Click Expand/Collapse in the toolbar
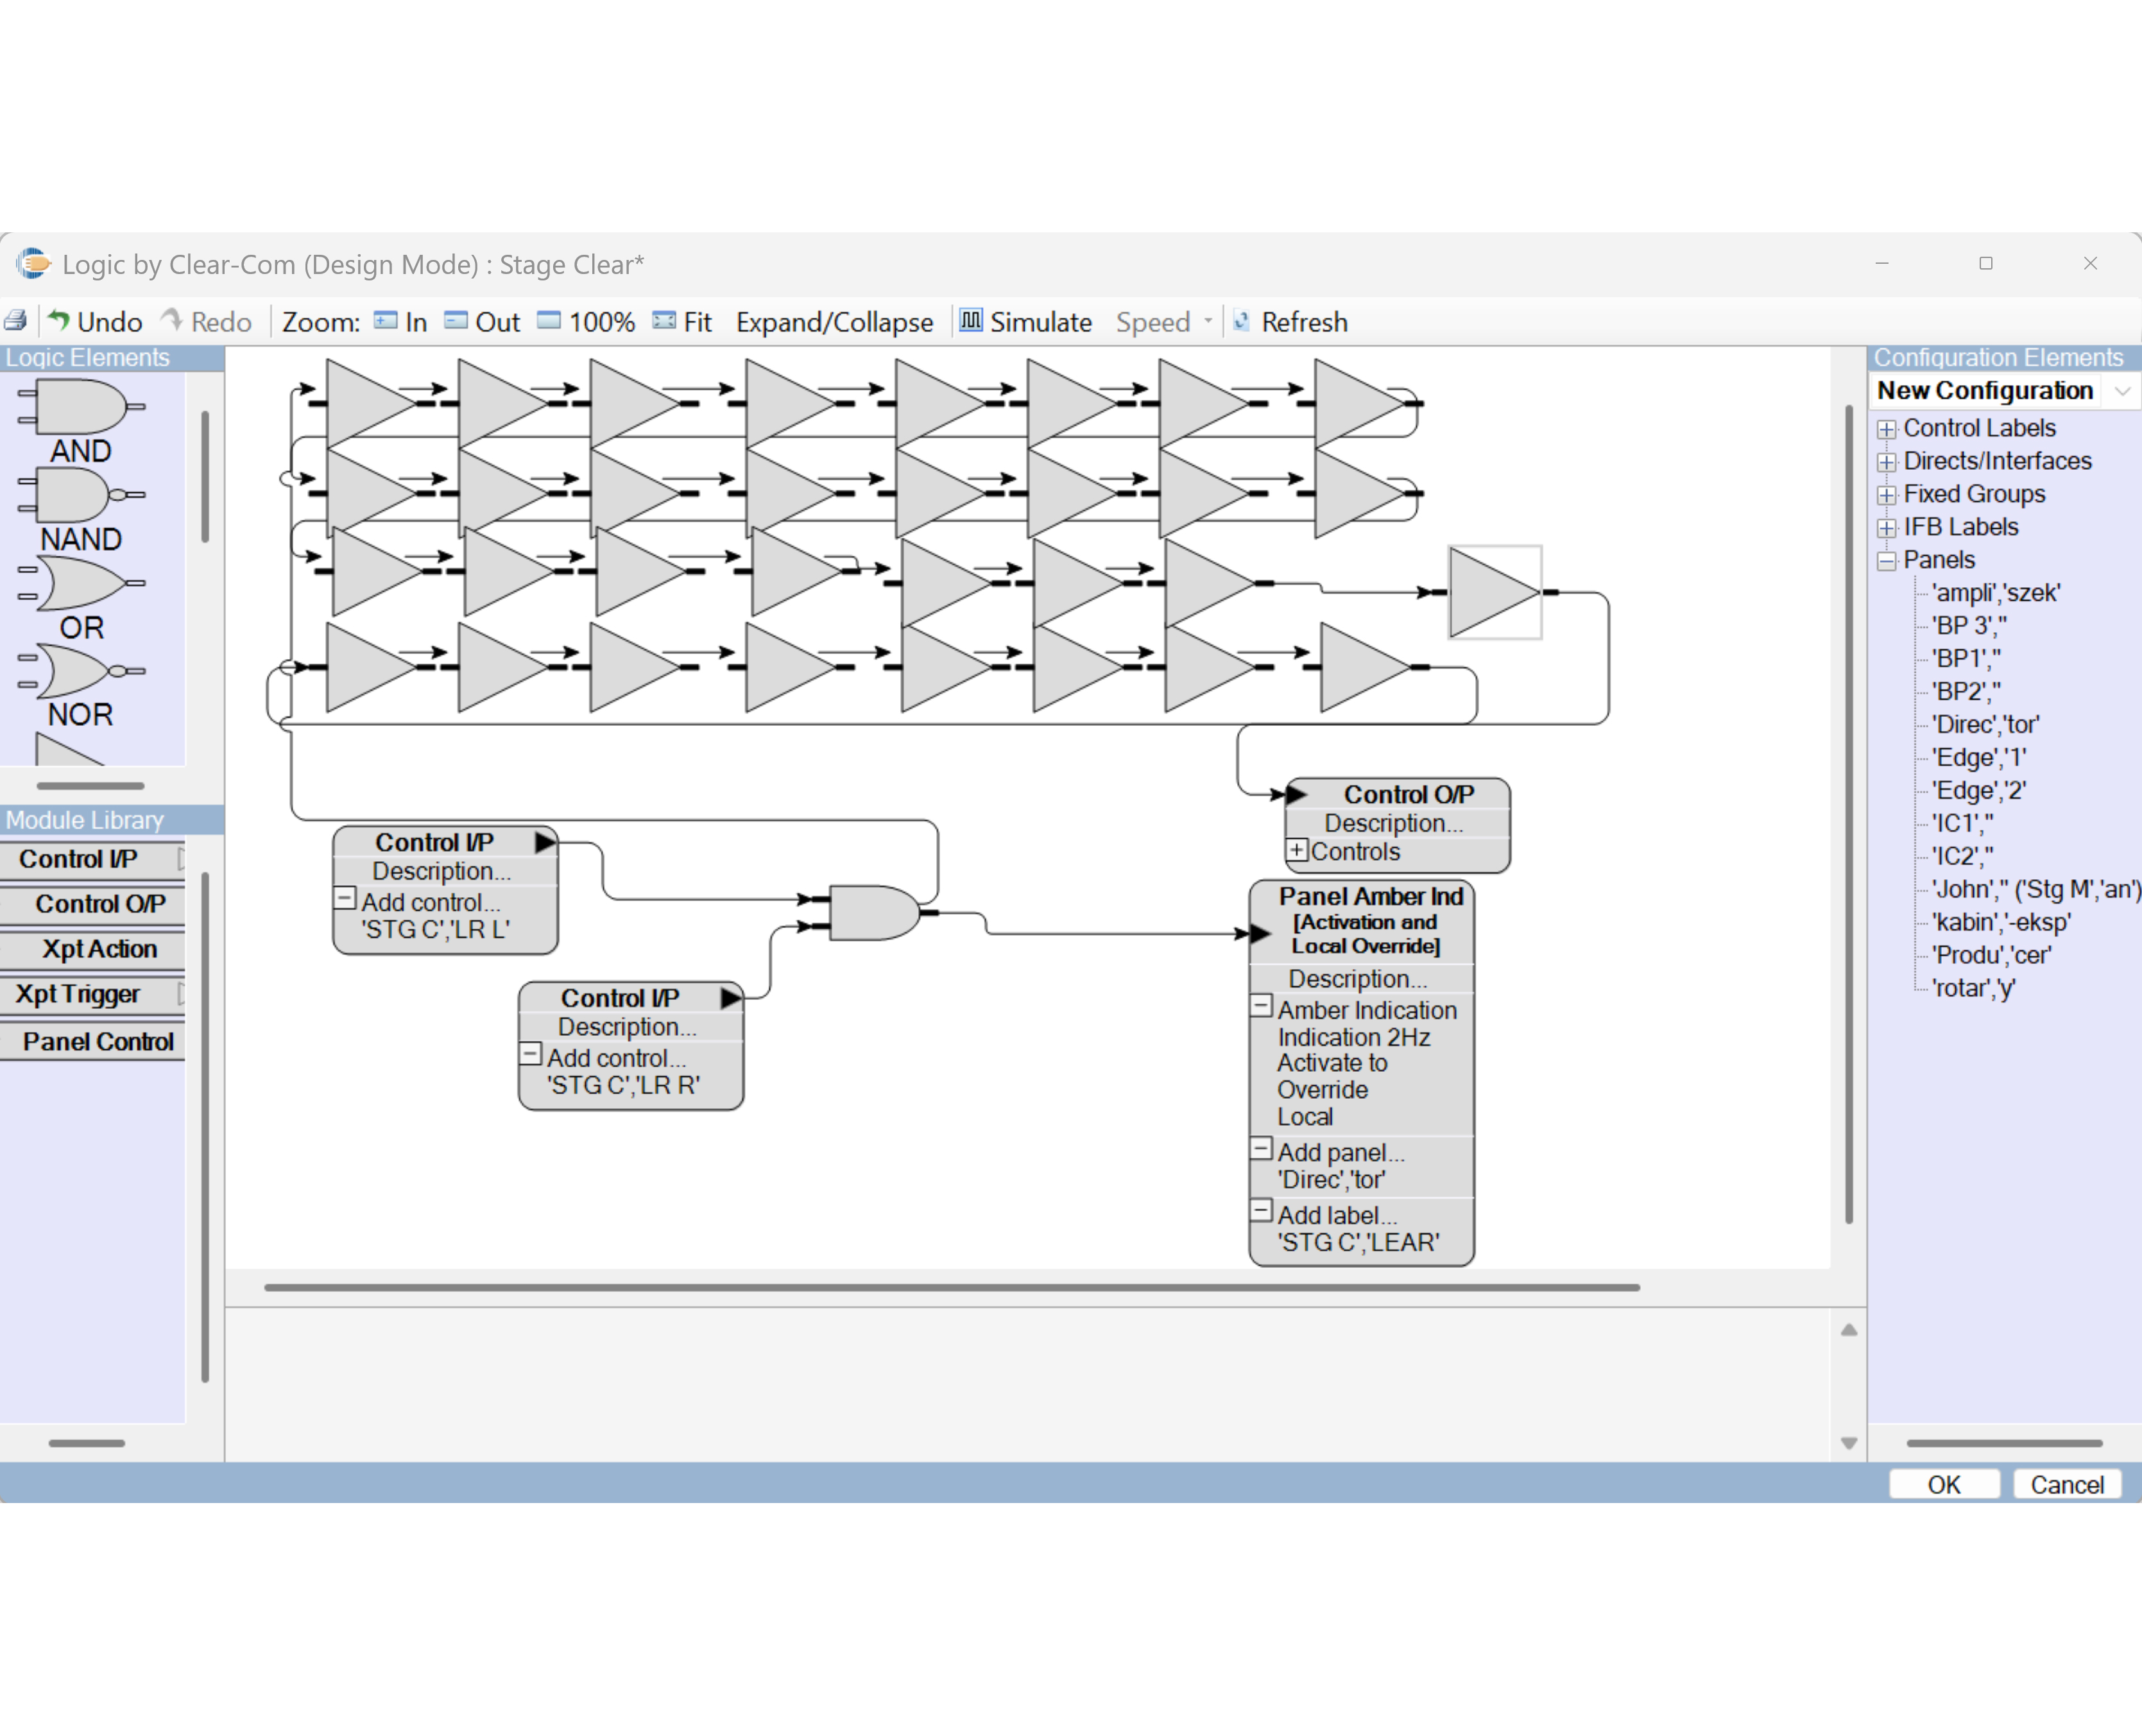 (834, 322)
